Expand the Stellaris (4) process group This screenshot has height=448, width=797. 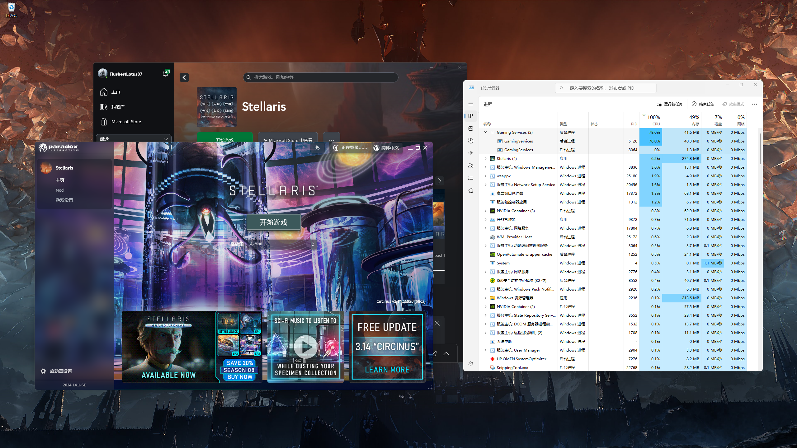pos(485,158)
